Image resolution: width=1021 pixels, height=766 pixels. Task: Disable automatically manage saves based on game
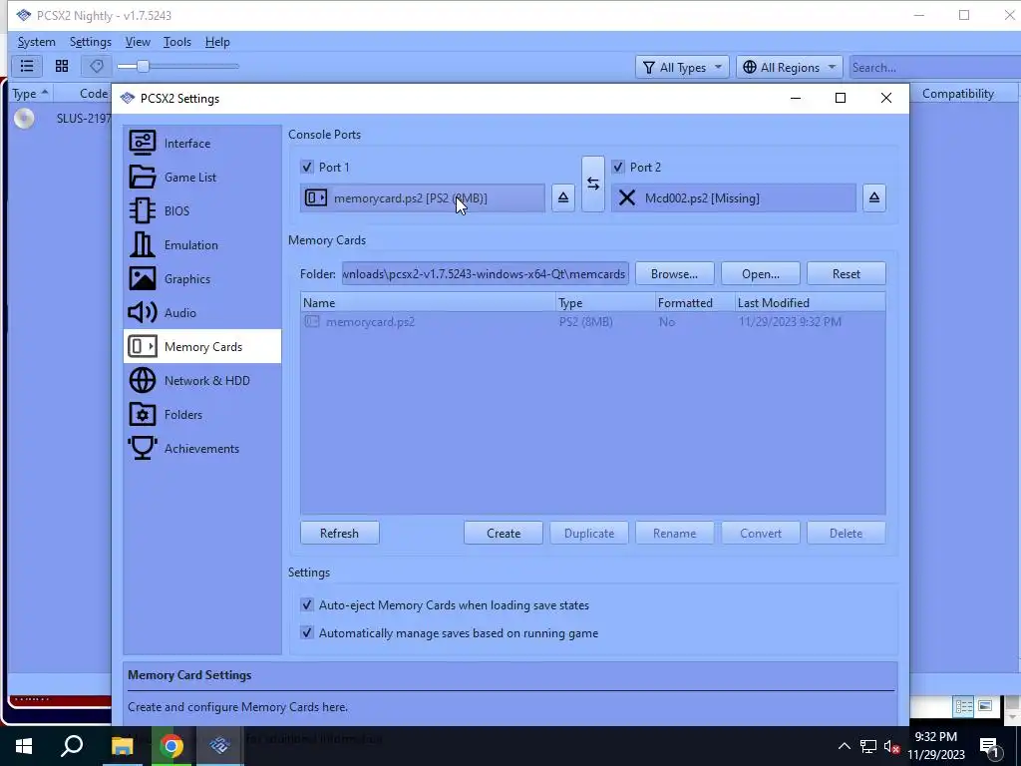(307, 632)
